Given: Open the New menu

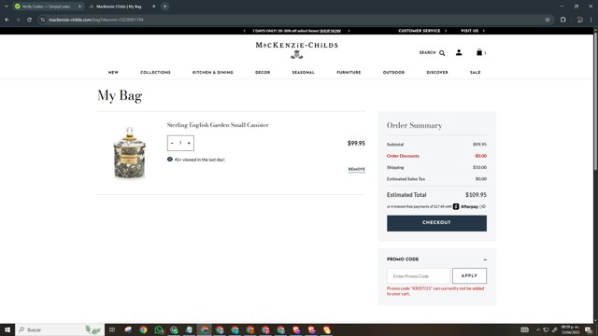Looking at the screenshot, I should click(113, 73).
